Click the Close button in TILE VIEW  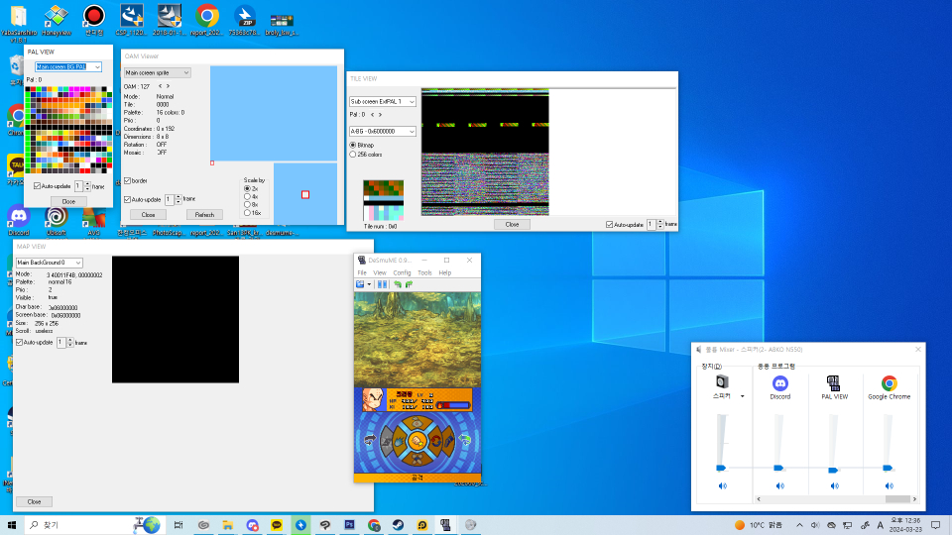(x=512, y=225)
